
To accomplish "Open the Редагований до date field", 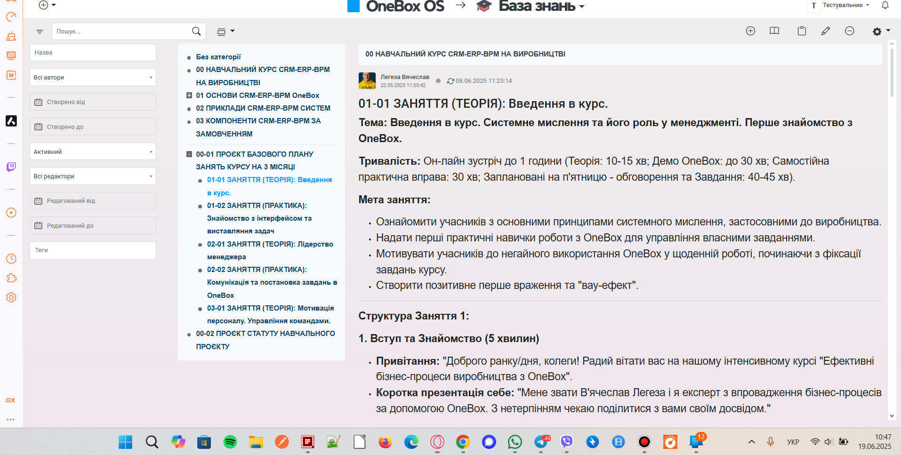I will point(93,225).
